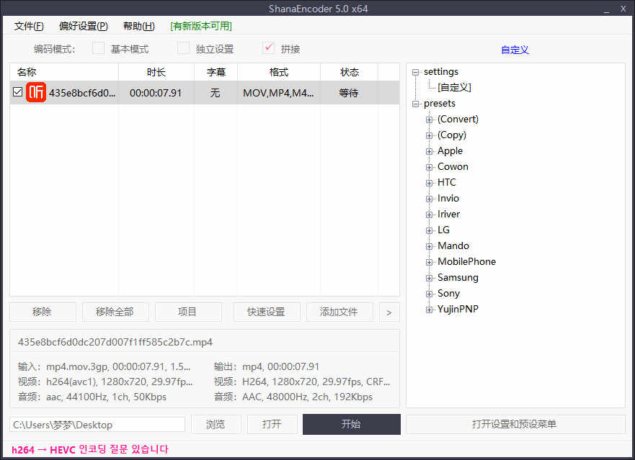The width and height of the screenshot is (635, 460).
Task: Click the MOV,MP4,M4... format cell
Action: tap(278, 93)
